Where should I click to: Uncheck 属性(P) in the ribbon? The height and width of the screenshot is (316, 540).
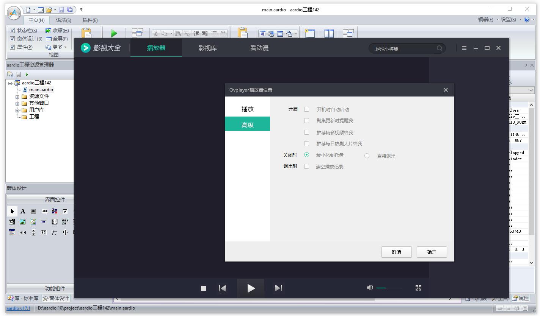pos(12,47)
